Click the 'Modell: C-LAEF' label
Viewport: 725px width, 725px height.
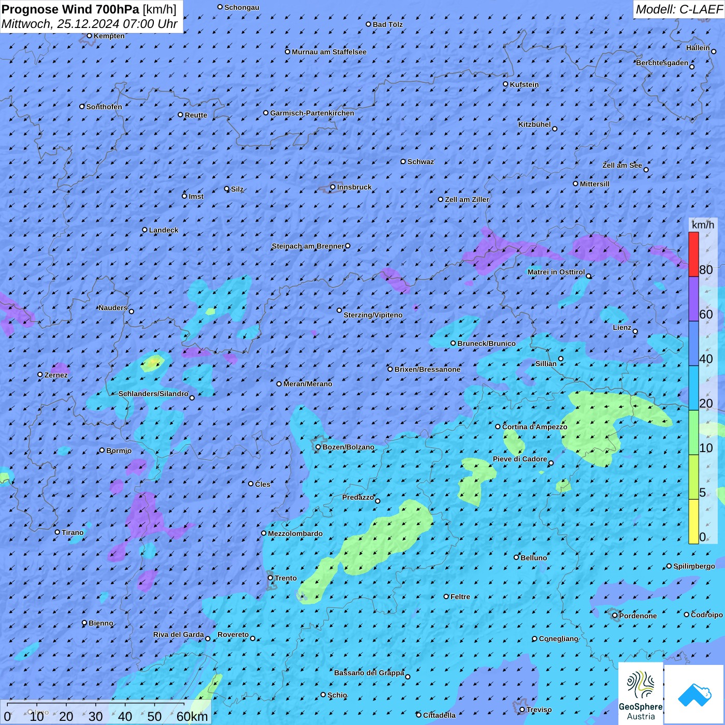pos(678,9)
